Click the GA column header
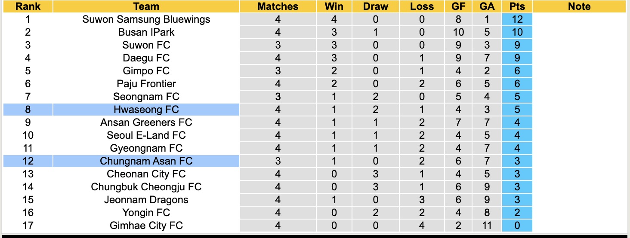This screenshot has width=630, height=238. pos(486,6)
